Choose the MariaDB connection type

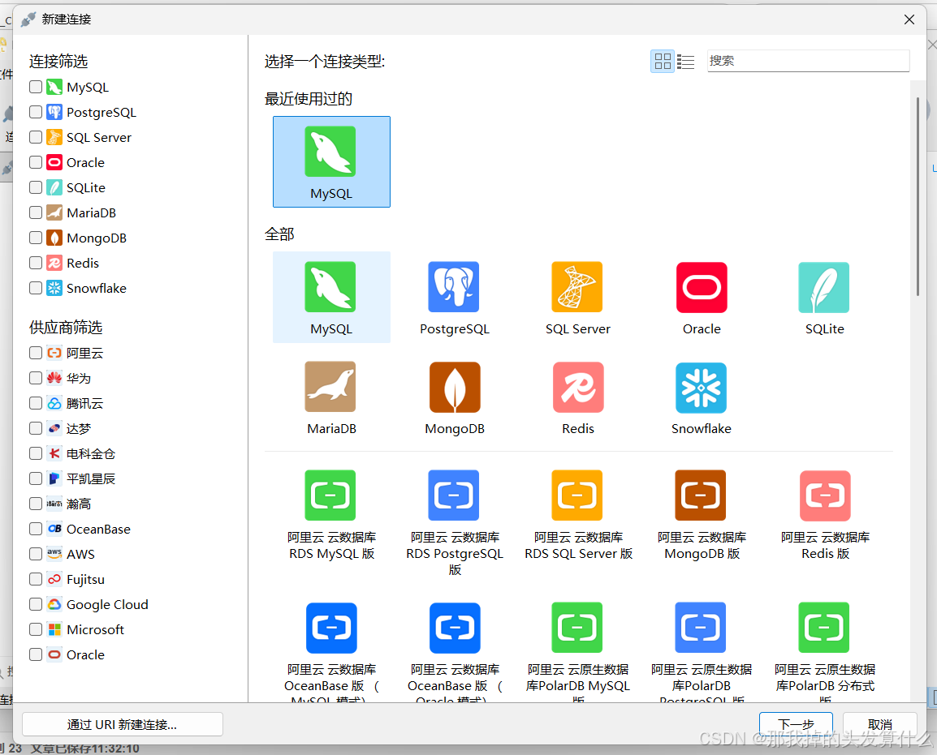pyautogui.click(x=331, y=397)
